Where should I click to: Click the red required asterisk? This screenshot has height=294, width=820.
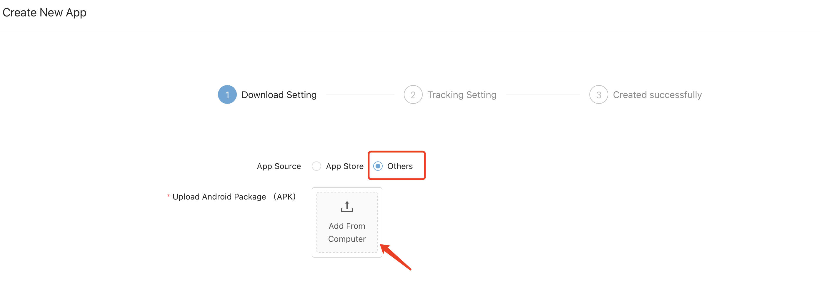(168, 196)
